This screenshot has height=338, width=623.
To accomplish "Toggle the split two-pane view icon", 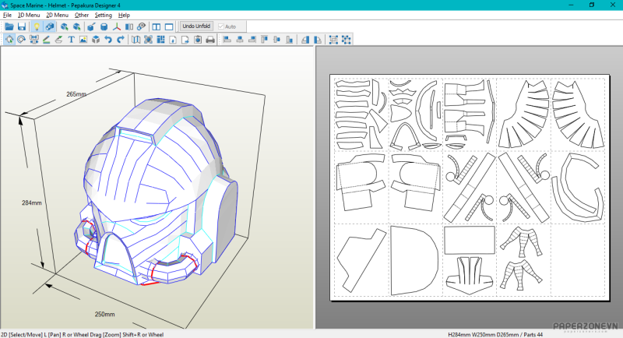I will pyautogui.click(x=157, y=26).
